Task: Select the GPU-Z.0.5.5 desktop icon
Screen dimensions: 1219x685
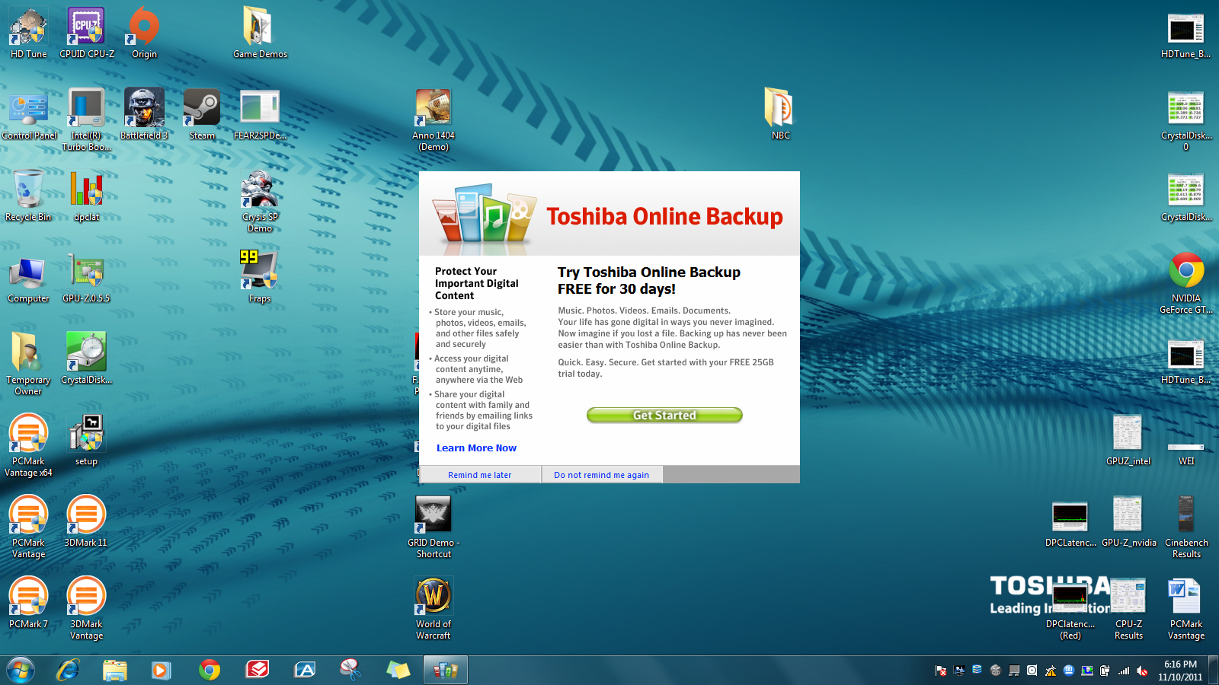Action: pos(86,277)
